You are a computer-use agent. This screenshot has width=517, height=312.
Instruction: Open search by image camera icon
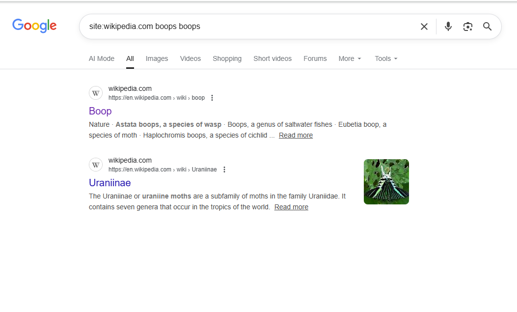tap(467, 27)
